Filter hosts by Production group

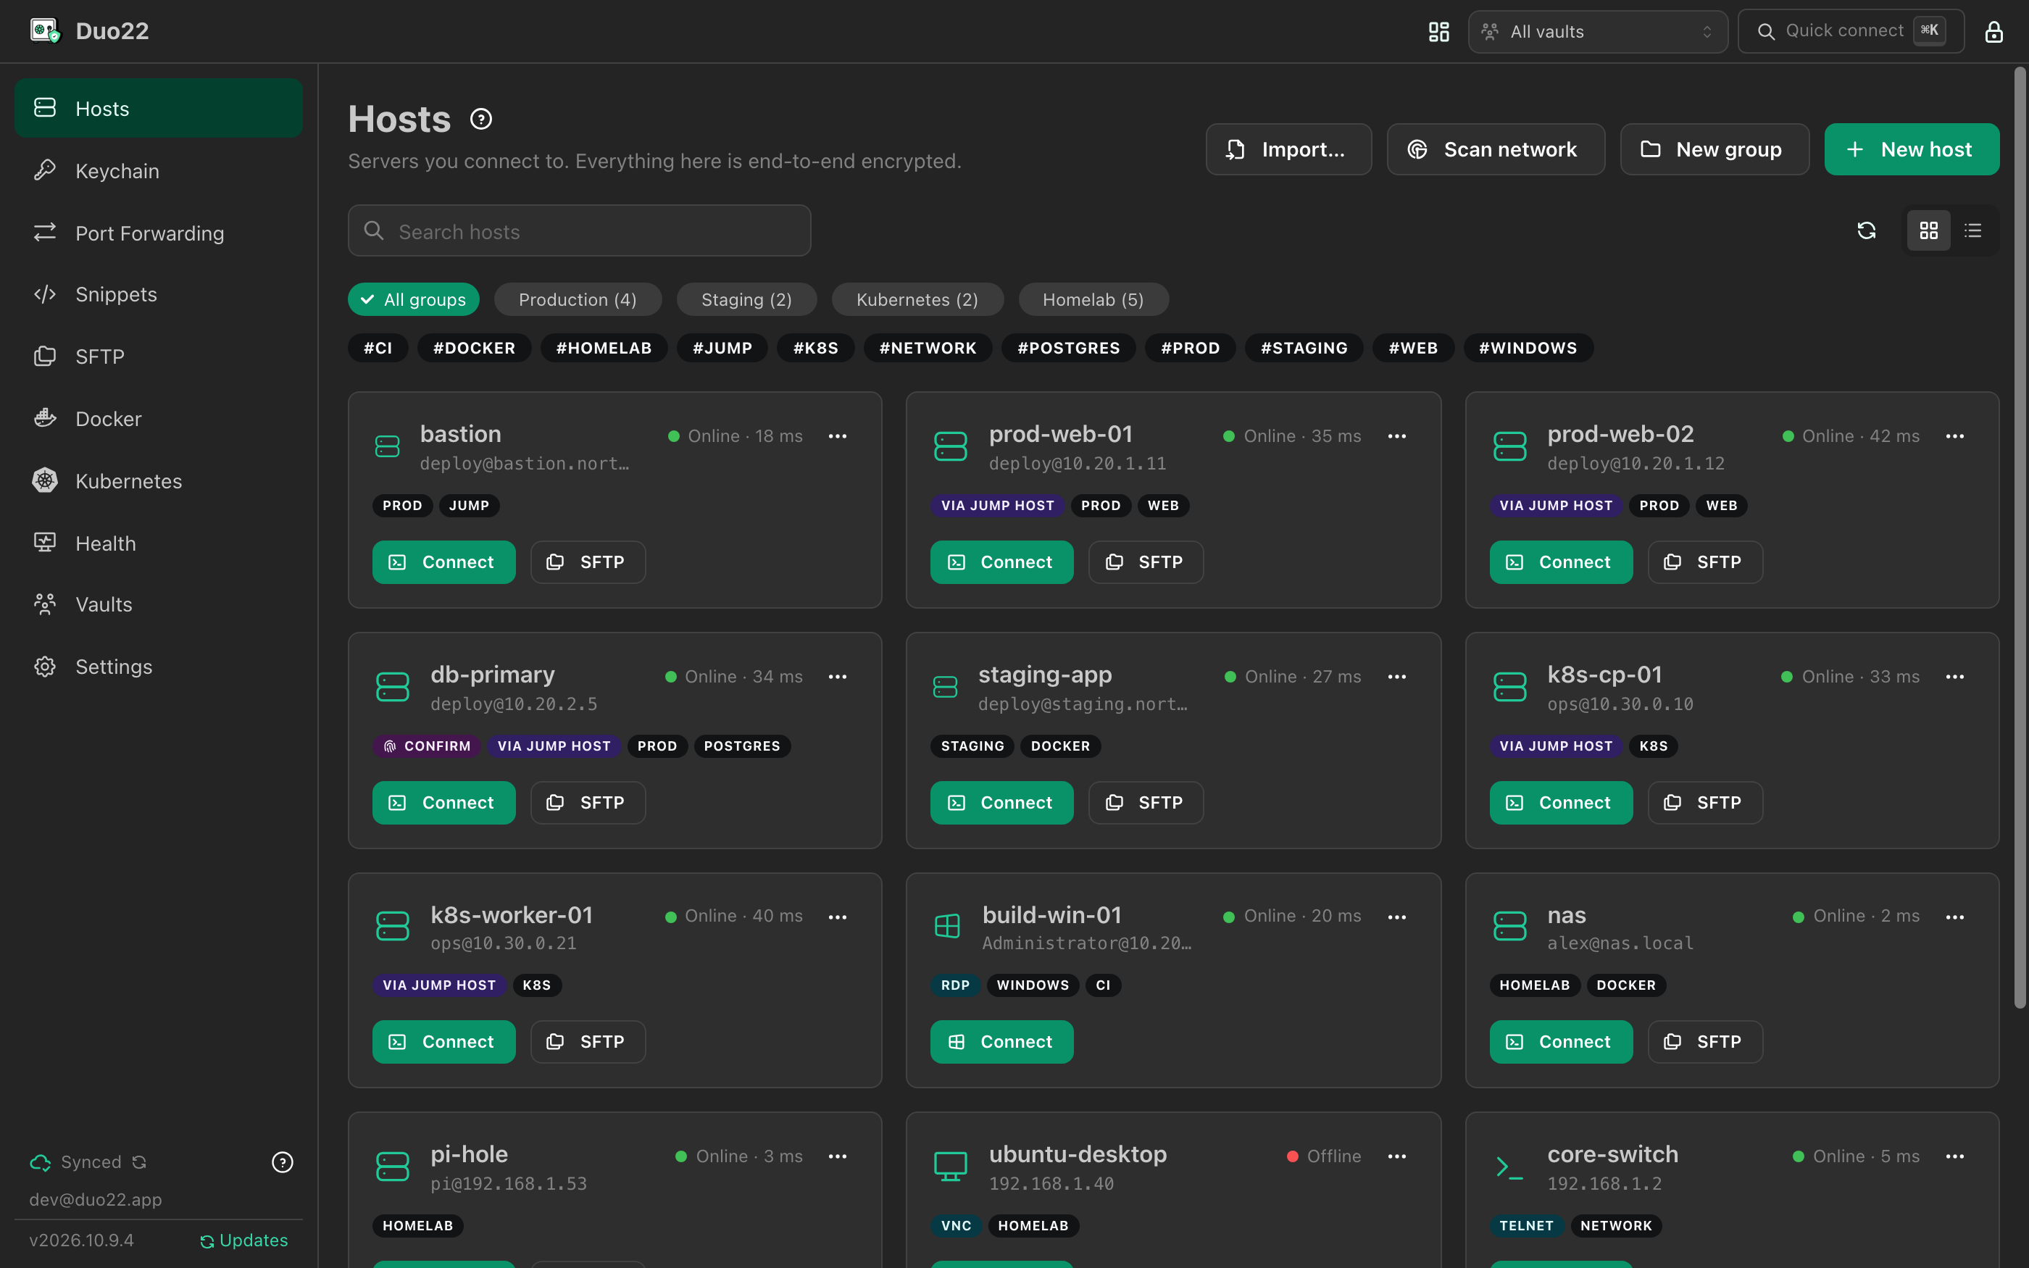coord(578,299)
